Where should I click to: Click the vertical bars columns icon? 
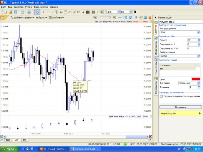pyautogui.click(x=93, y=12)
